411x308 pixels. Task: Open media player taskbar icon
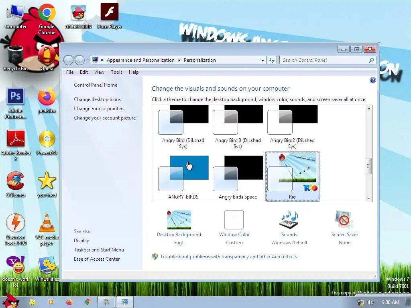(51, 302)
